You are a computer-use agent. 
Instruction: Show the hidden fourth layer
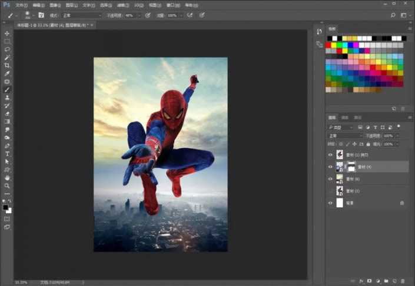point(330,191)
